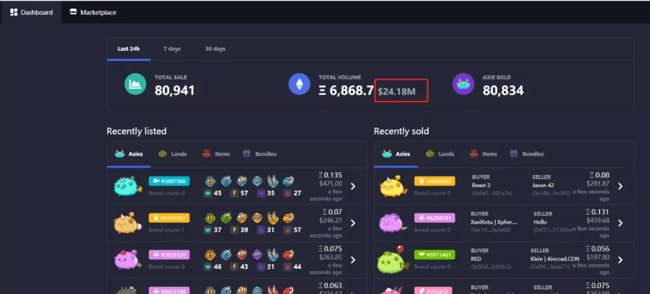Click the Axie Sold mascot icon
The image size is (650, 294).
pos(463,84)
